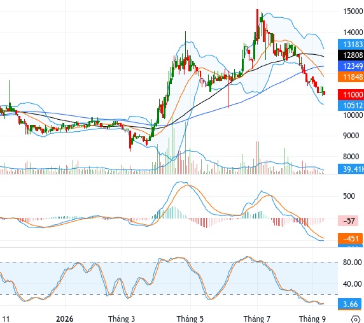Click the 11 time axis label
The height and width of the screenshot is (323, 364).
click(6, 319)
